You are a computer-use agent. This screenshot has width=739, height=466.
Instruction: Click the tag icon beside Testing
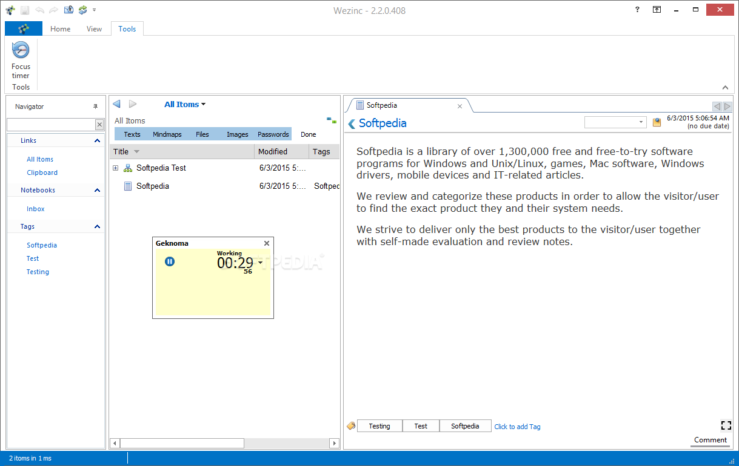pyautogui.click(x=350, y=426)
